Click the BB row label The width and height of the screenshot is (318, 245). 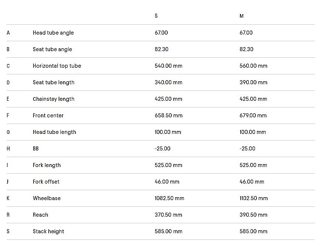[36, 149]
